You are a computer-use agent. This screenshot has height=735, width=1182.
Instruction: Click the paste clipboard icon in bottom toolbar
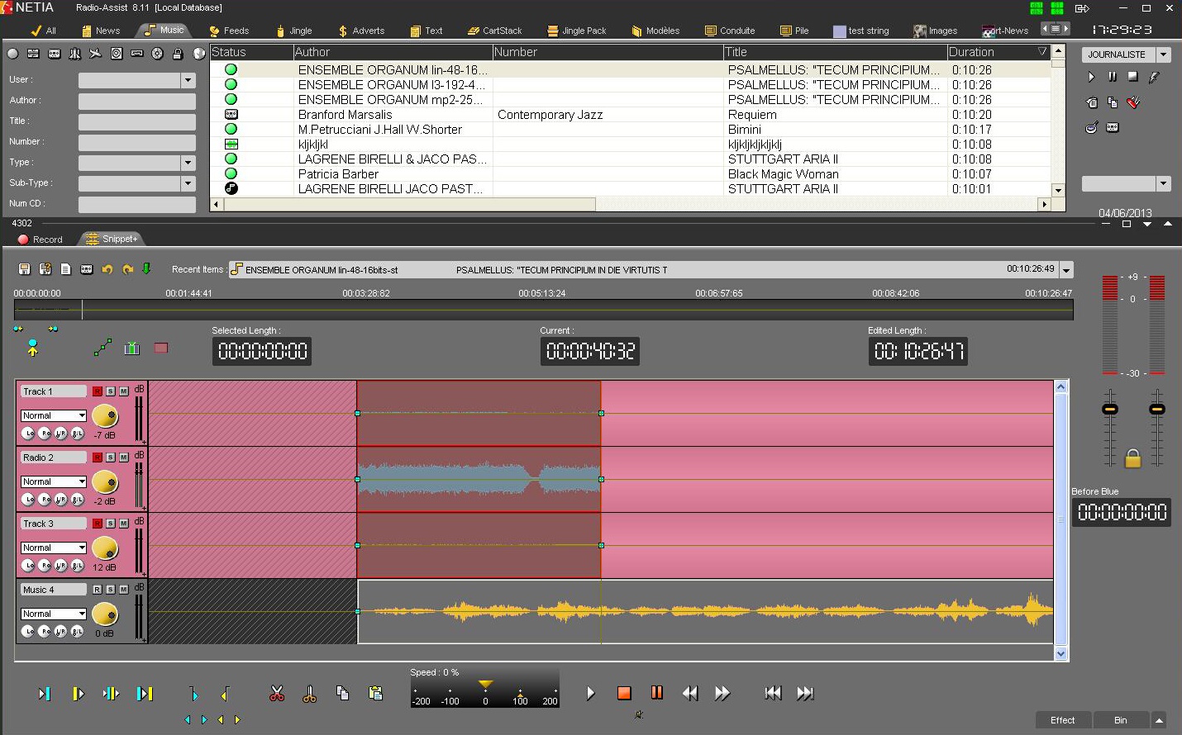pos(375,694)
